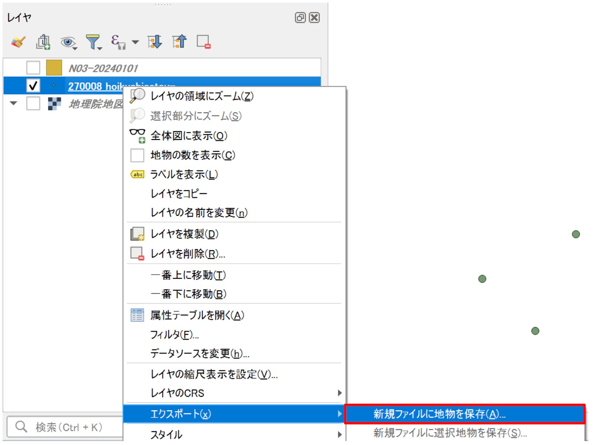Choose レイヤを削除 menu entry
The height and width of the screenshot is (445, 593).
pyautogui.click(x=234, y=254)
